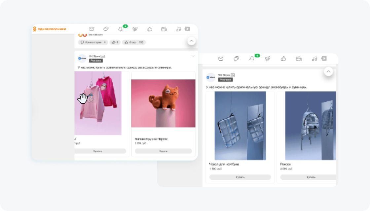Open Messages envelope icon in left window

(x=92, y=29)
